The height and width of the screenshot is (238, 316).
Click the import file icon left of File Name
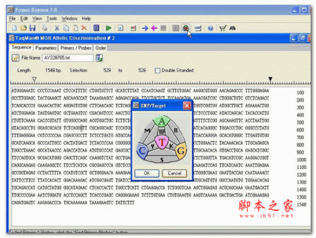coord(15,58)
